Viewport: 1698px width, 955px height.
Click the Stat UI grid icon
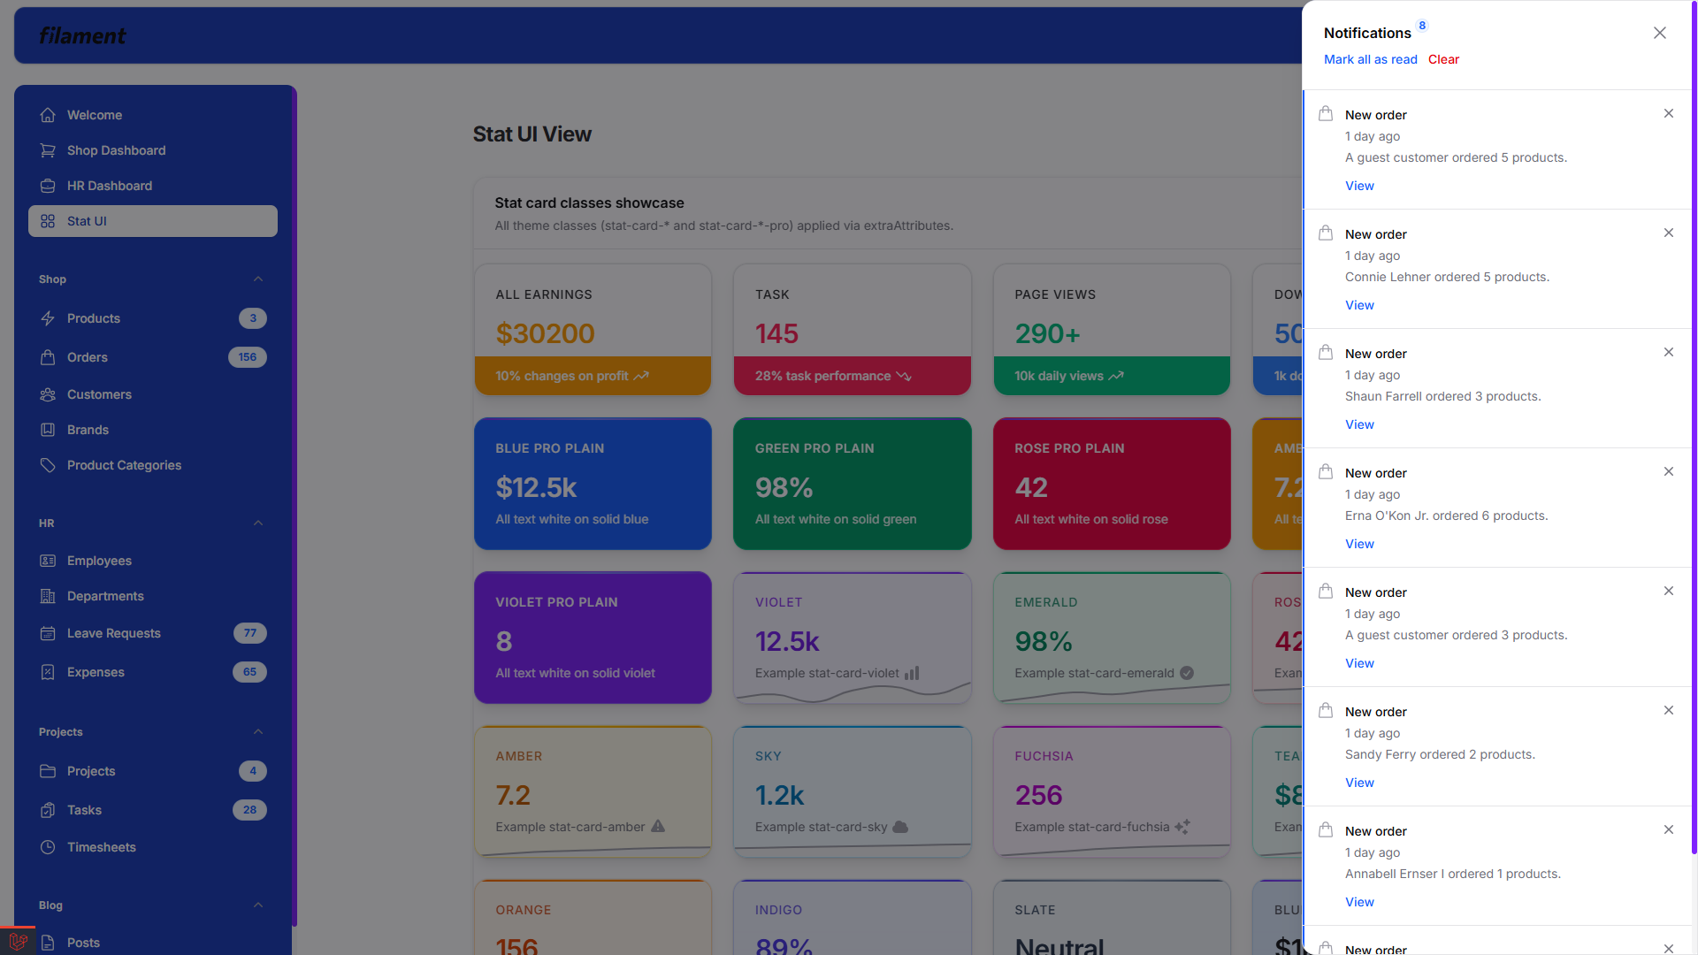point(48,221)
